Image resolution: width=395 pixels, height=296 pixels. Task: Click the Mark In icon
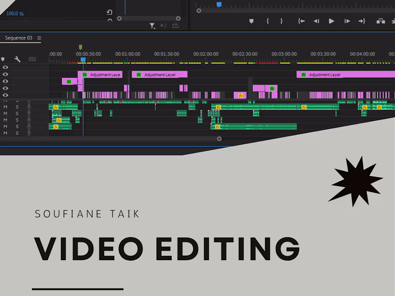tap(267, 21)
